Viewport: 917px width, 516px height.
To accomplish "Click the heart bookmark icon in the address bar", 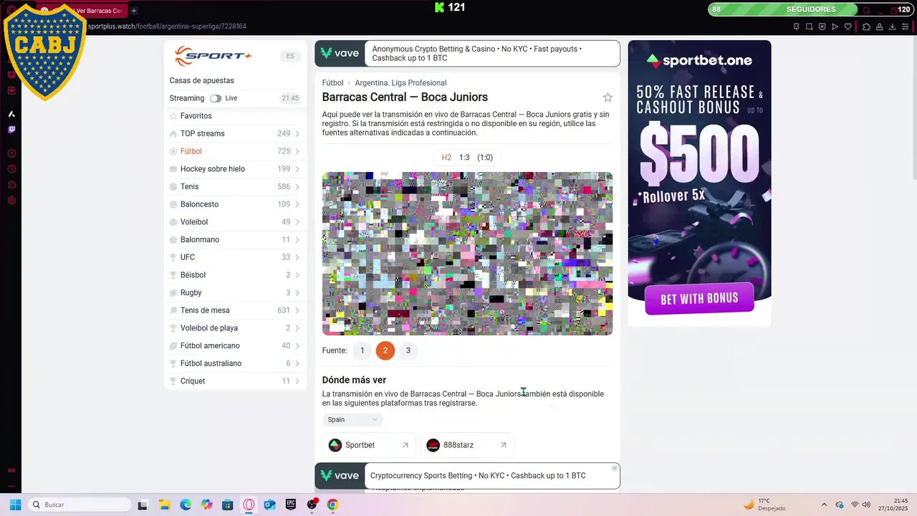I will pos(848,27).
